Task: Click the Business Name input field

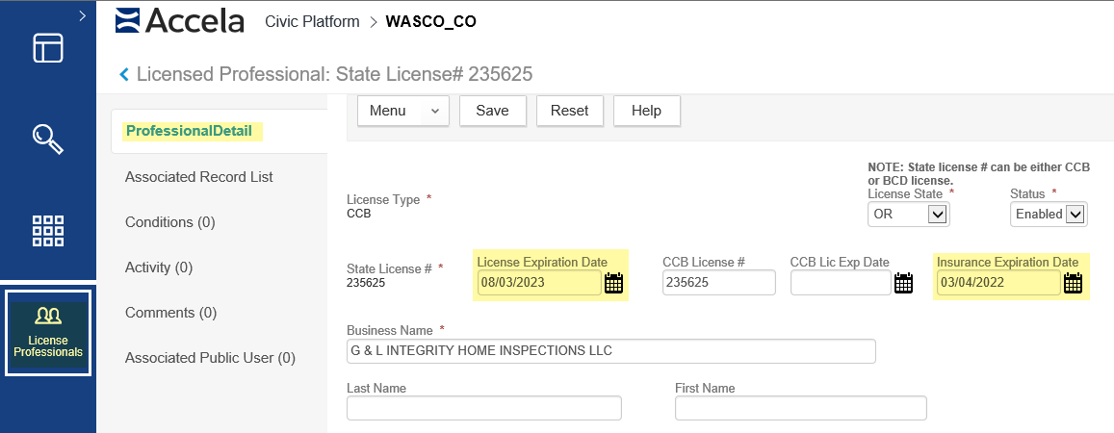Action: point(610,351)
